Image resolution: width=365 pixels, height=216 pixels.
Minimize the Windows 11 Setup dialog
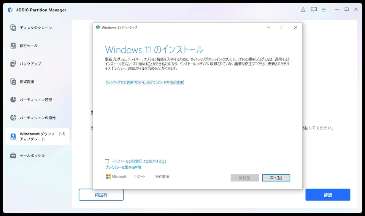[268, 27]
